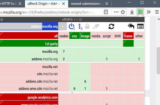Reload the page with the refresh icon
Image resolution: width=160 pixels, height=105 pixels.
111,27
